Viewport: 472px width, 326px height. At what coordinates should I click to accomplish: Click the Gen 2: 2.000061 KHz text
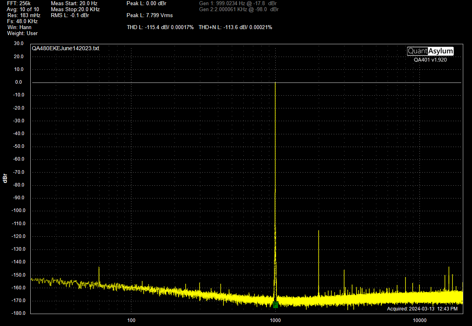(x=239, y=9)
